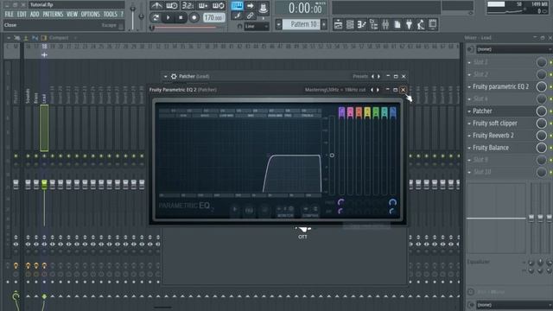
Task: Toggle Patcher slot enable knob
Action: [x=542, y=111]
